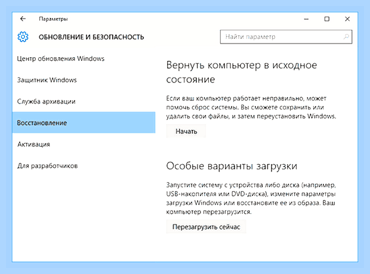Close the Параметры window

tap(347, 19)
